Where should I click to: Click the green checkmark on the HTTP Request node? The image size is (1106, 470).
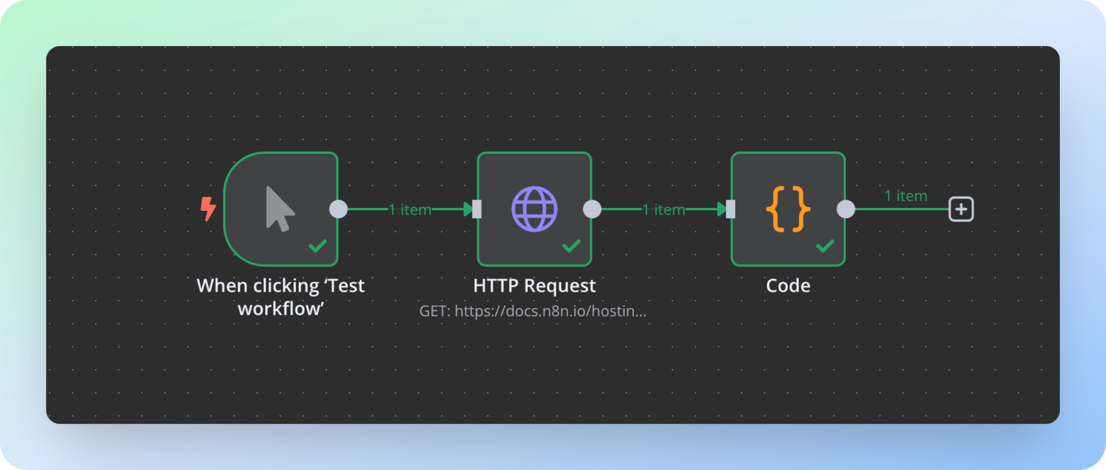(x=571, y=246)
